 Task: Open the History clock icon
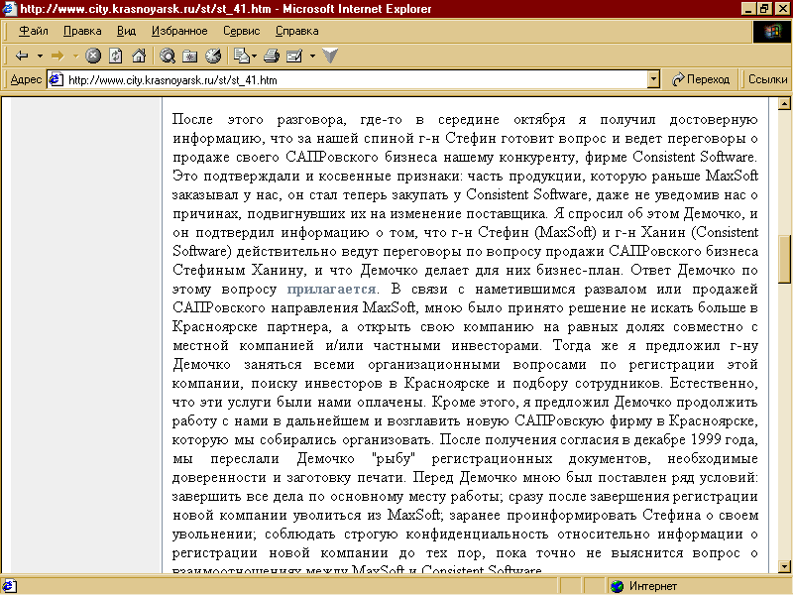[213, 56]
